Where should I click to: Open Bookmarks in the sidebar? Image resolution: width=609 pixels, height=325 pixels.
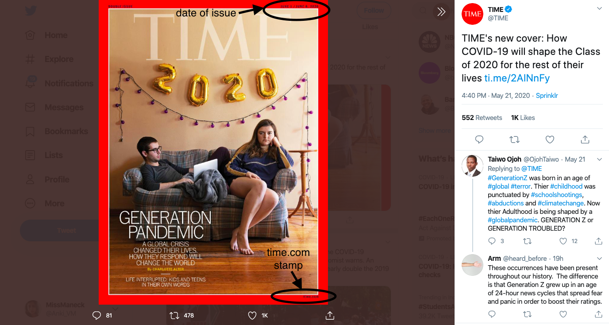[57, 131]
